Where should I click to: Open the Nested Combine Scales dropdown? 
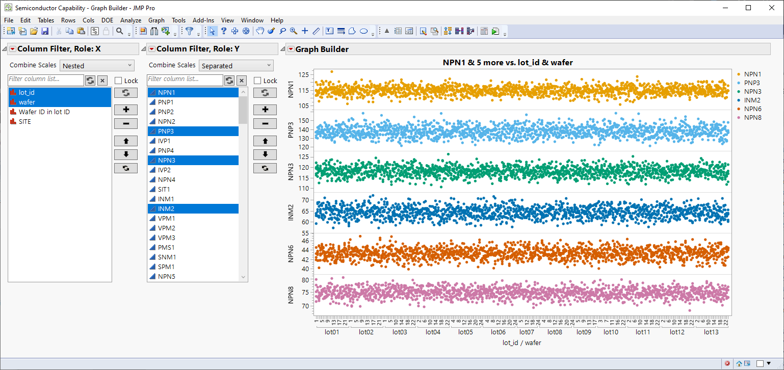click(97, 66)
